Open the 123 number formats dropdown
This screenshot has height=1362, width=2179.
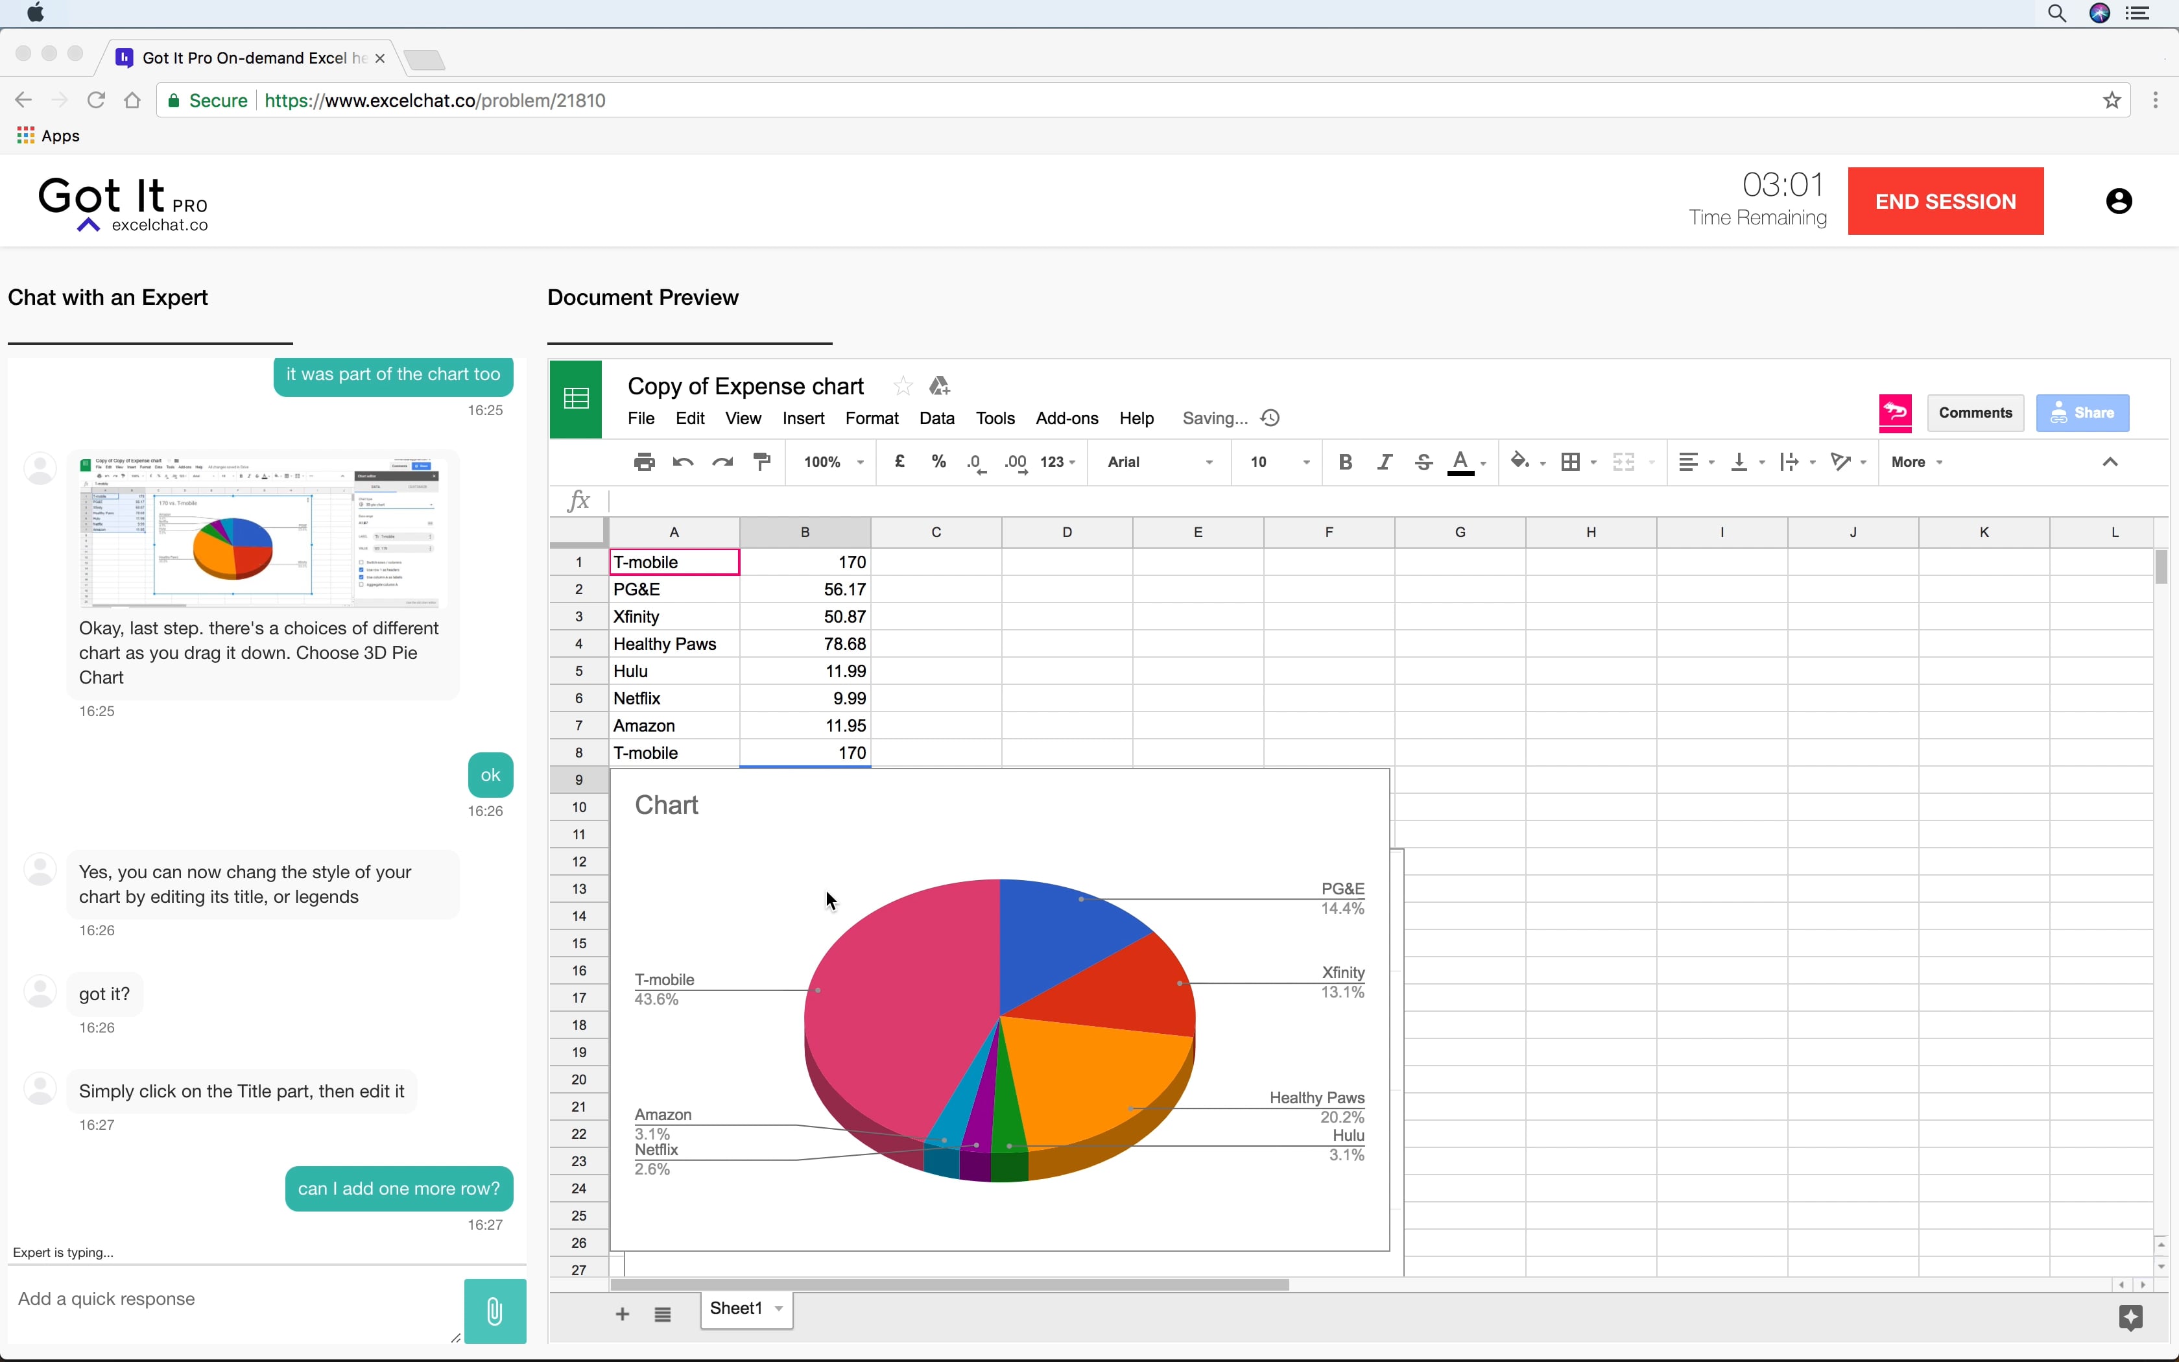coord(1058,462)
